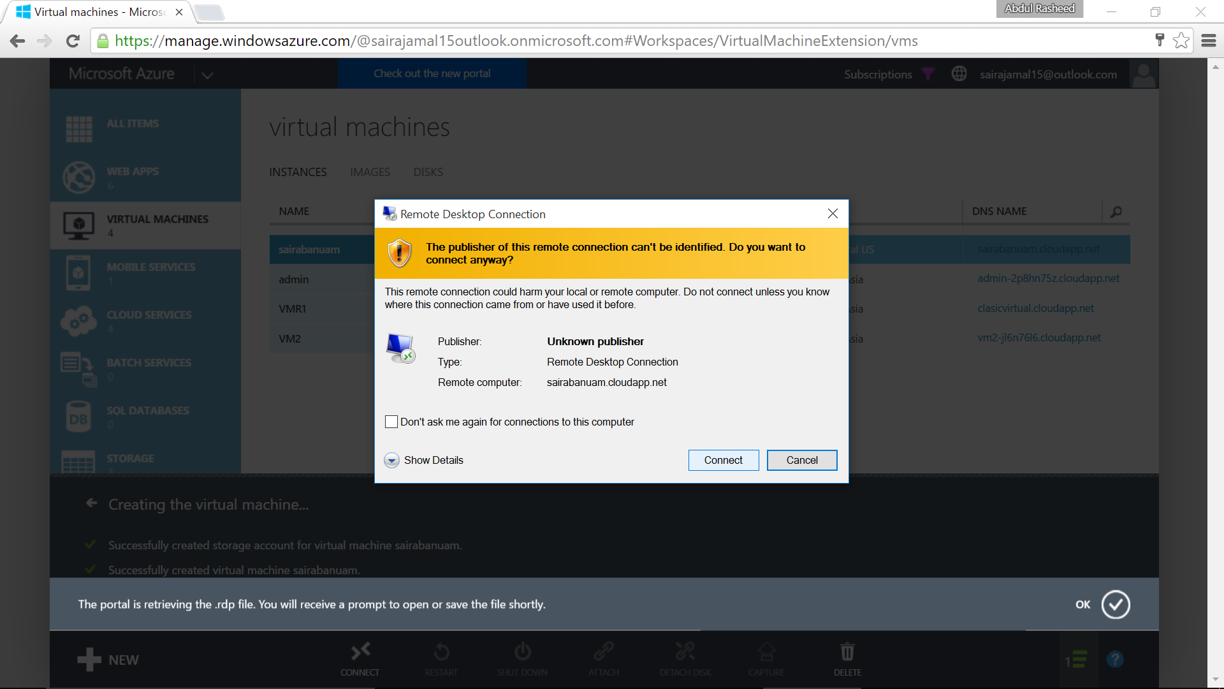1224x689 pixels.
Task: Click the All Items grid icon
Action: 79,129
